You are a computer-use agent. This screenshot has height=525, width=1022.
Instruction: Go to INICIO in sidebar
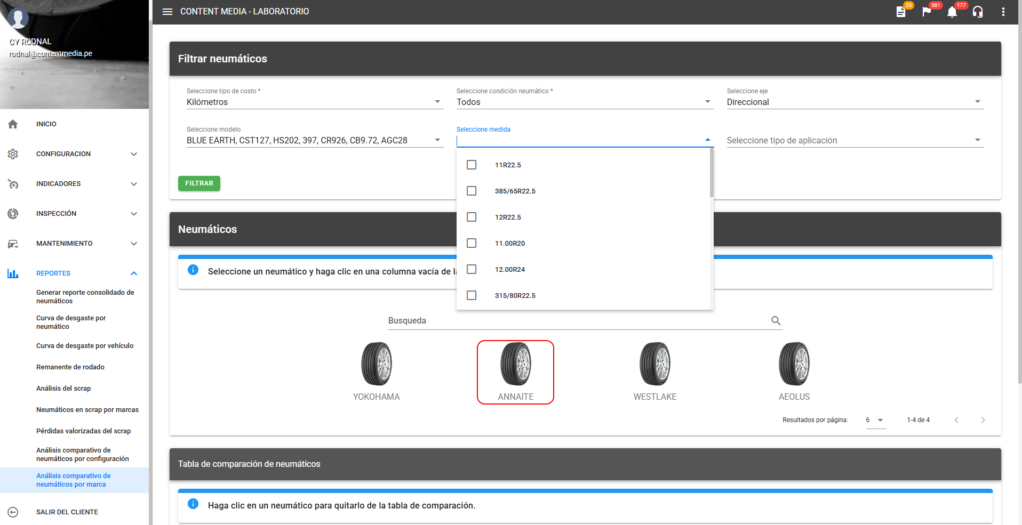(46, 124)
